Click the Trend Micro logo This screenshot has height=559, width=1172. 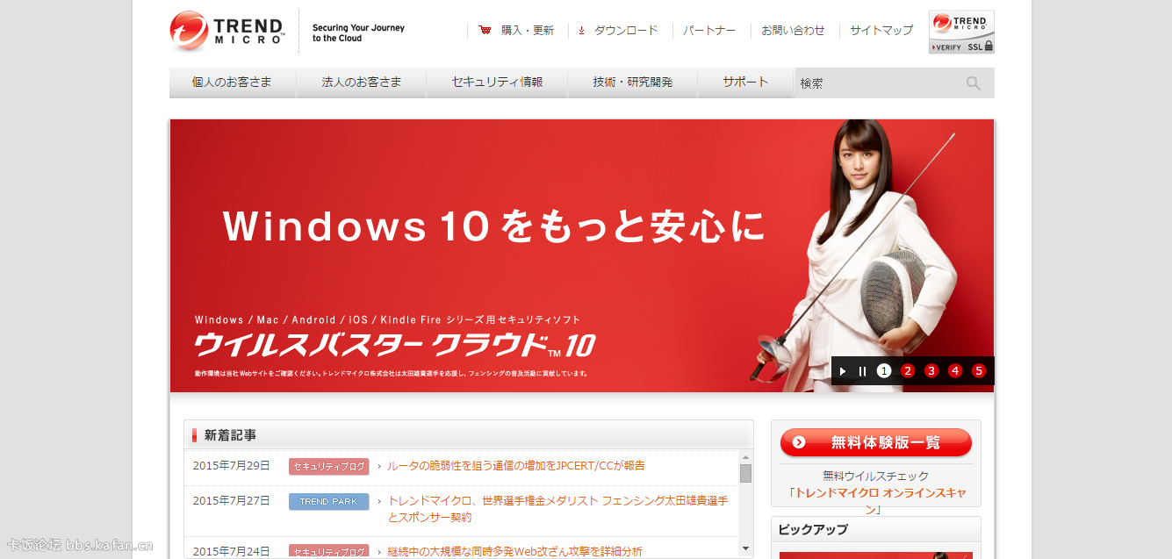tap(227, 31)
